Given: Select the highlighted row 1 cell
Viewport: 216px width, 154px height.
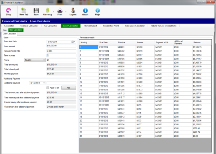Looking at the screenshot, I should coord(89,47).
